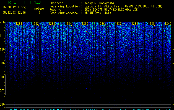Click the Observer name Masayuki Kobayashi
The width and height of the screenshot is (174, 110).
[99, 3]
